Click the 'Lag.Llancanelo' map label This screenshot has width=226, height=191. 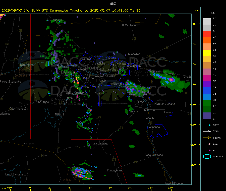click(16, 174)
